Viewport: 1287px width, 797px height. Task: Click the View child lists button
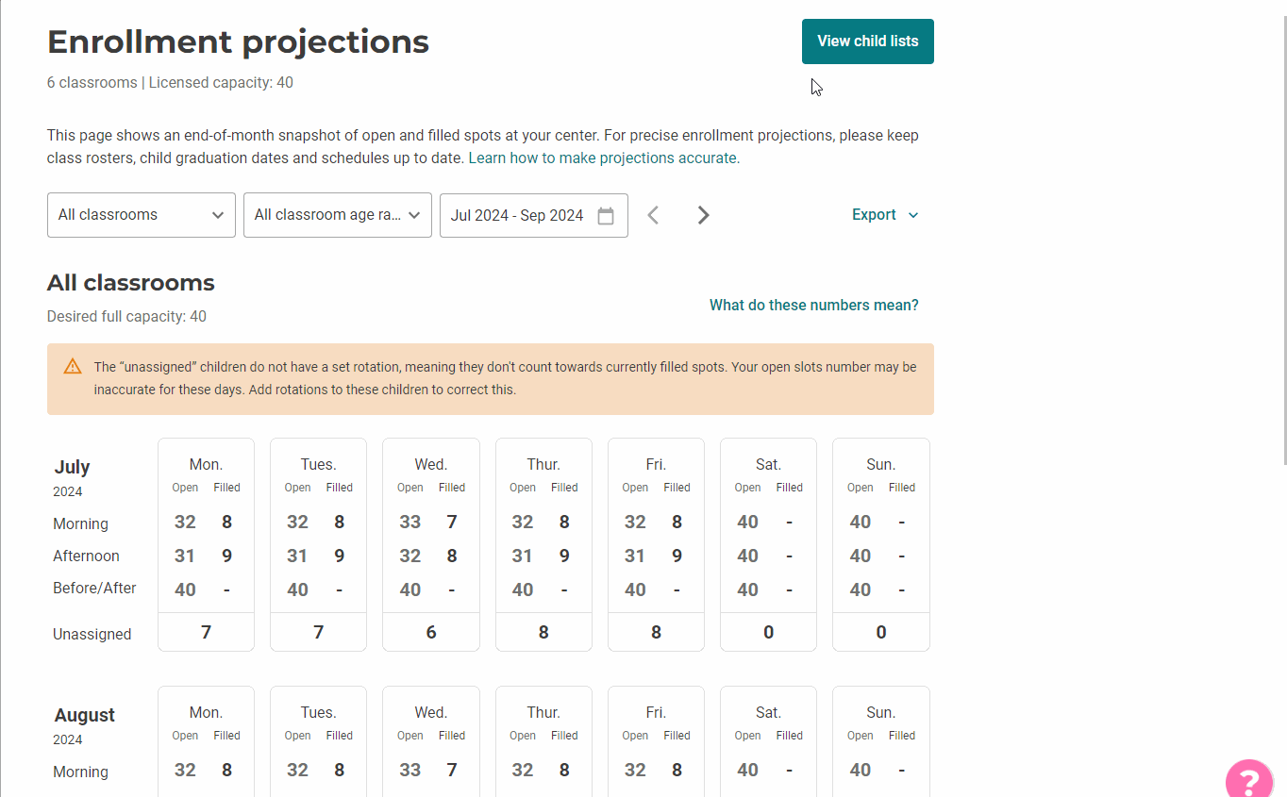click(867, 42)
